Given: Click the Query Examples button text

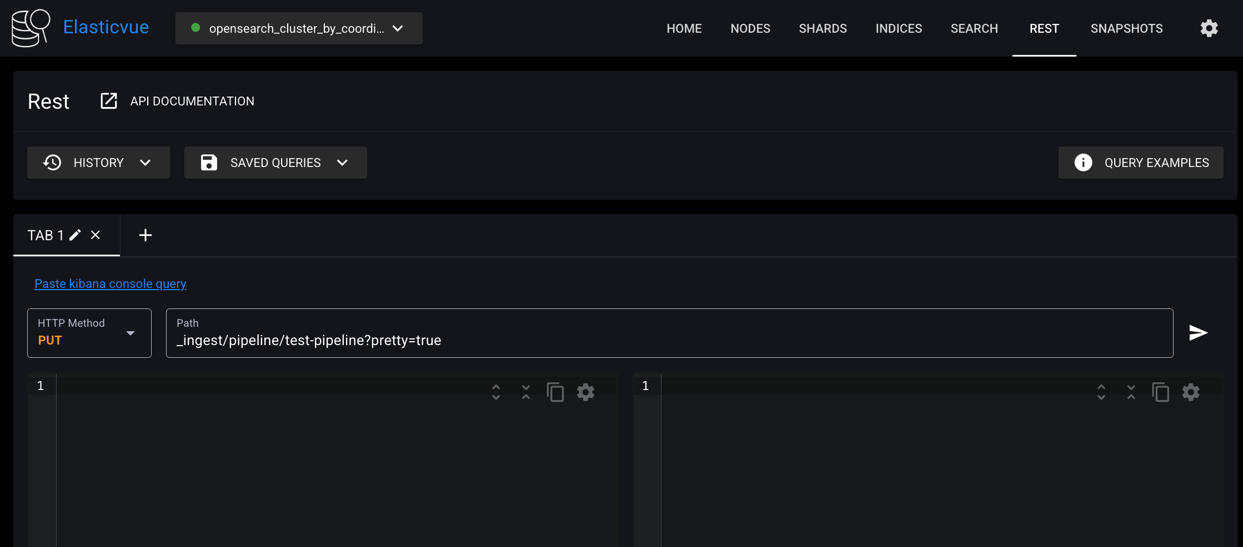Looking at the screenshot, I should [1156, 163].
